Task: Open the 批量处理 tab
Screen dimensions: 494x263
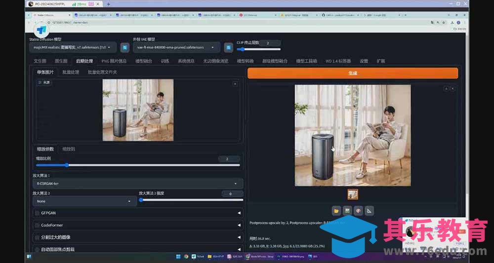Action: (71, 72)
